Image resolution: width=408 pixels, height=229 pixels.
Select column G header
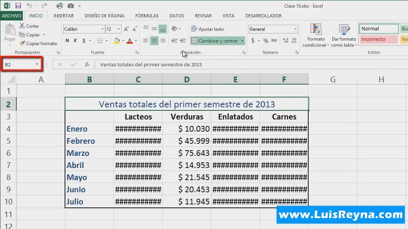coord(333,79)
